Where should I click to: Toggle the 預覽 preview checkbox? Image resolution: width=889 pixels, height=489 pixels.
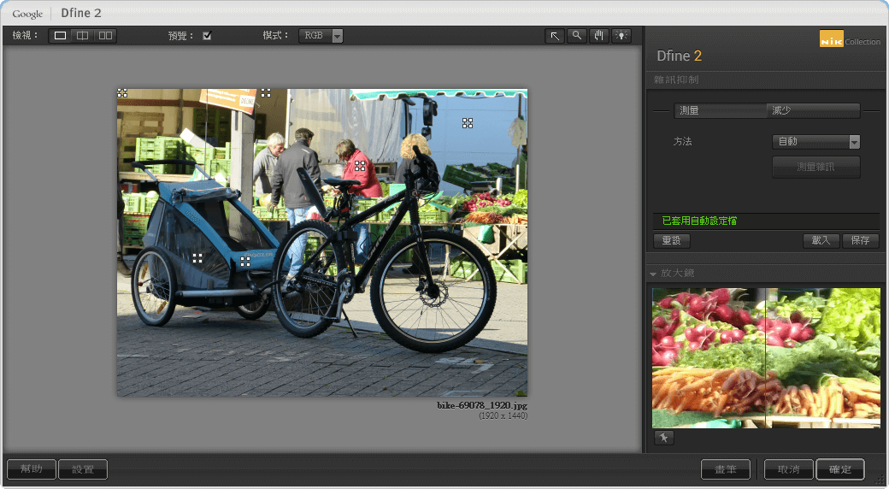[x=207, y=36]
